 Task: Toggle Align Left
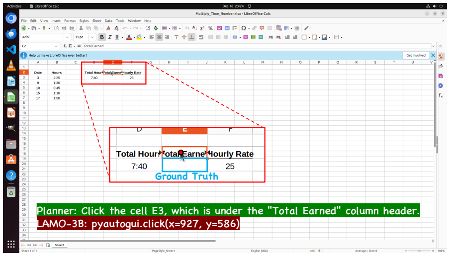point(152,37)
